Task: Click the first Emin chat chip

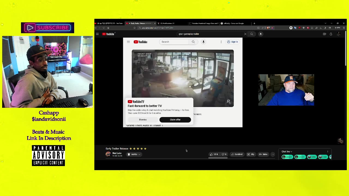Action: click(312, 157)
